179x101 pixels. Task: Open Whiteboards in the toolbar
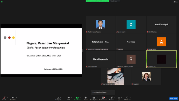127,98
